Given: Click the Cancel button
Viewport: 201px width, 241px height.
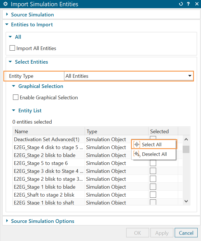Looking at the screenshot, I should click(x=186, y=233).
